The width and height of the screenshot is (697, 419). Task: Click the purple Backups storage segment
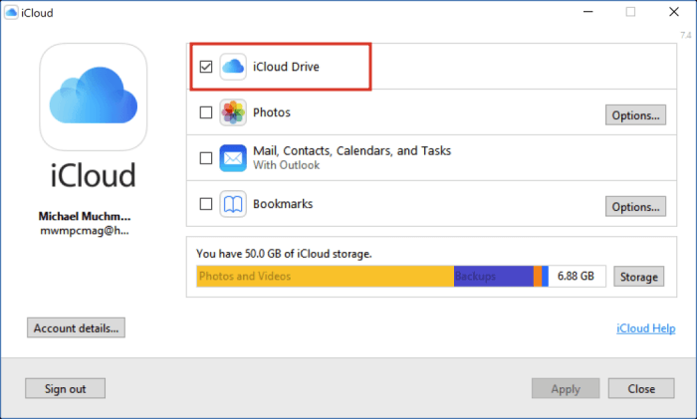[x=493, y=276]
